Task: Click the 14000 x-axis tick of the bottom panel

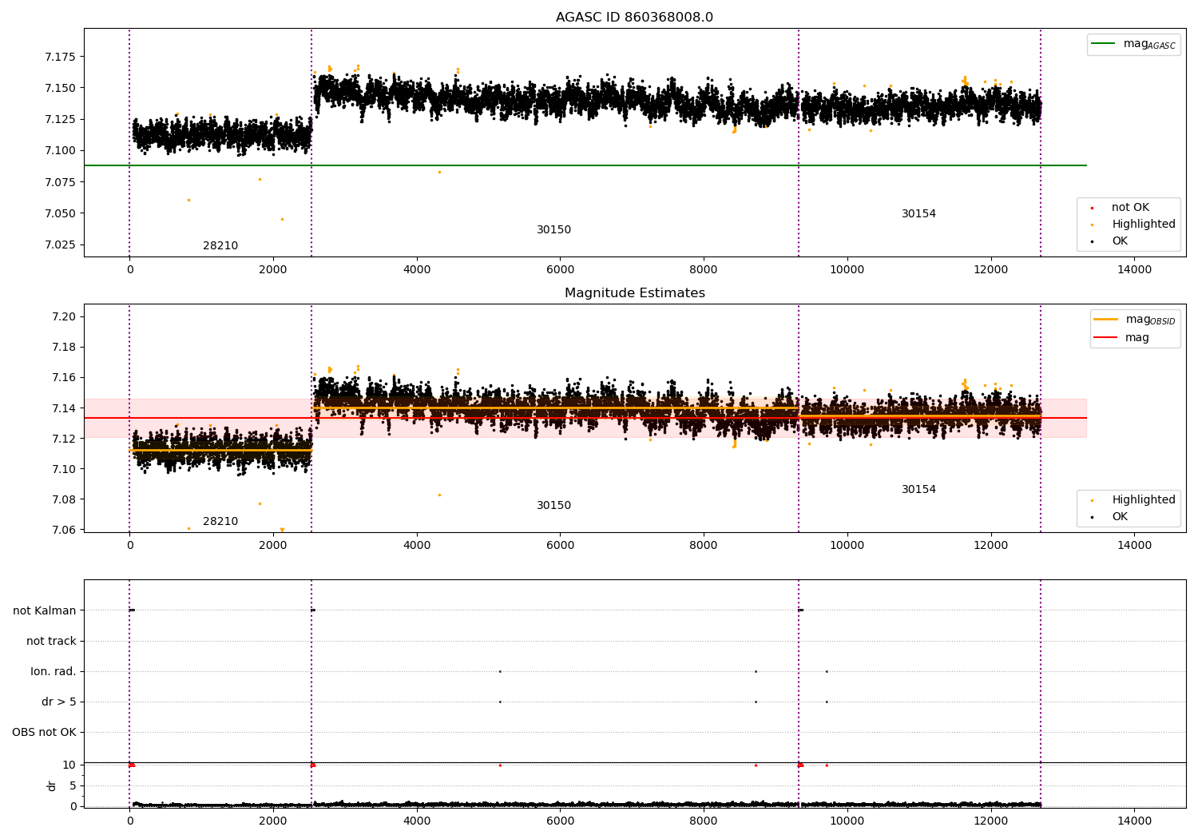Action: click(x=1134, y=821)
